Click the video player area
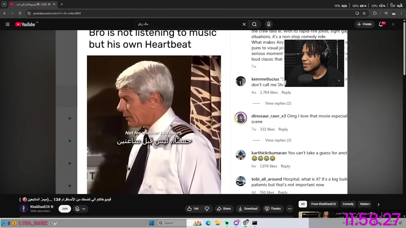The height and width of the screenshot is (228, 406). point(201,112)
